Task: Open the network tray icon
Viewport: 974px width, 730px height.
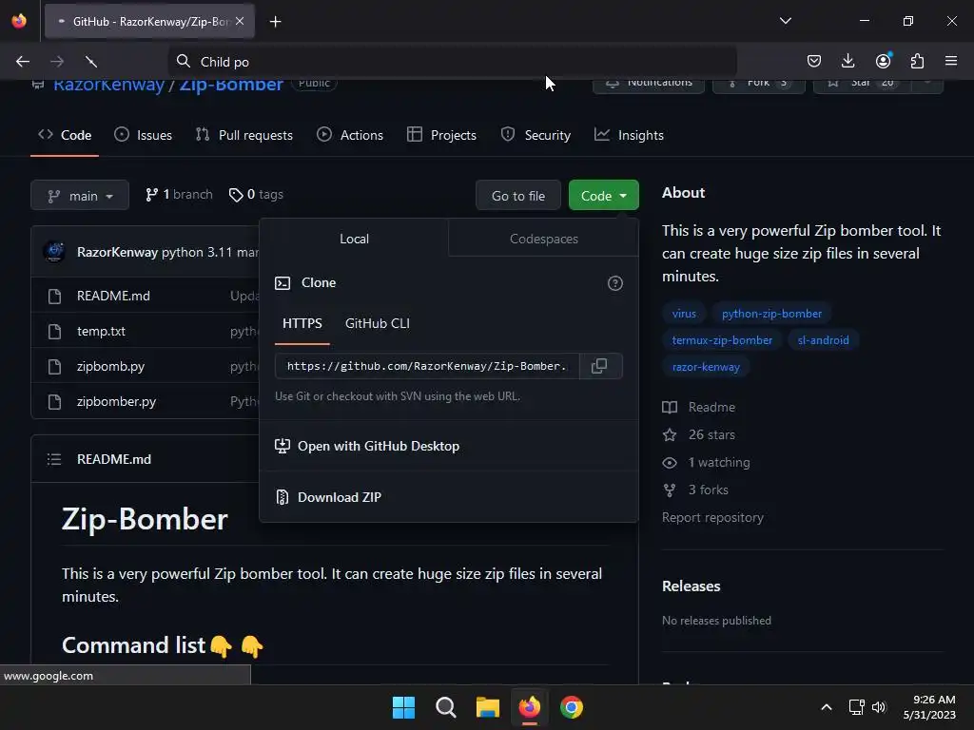Action: point(857,707)
